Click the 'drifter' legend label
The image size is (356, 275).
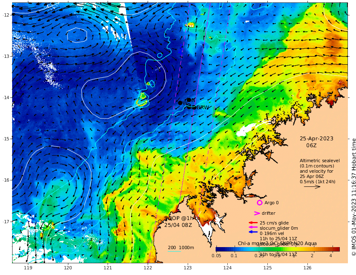[x=269, y=213]
